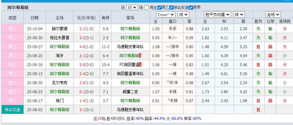The image size is (293, 125).
Task: Open the 胜平负均值 dropdown
Action: (x=218, y=14)
